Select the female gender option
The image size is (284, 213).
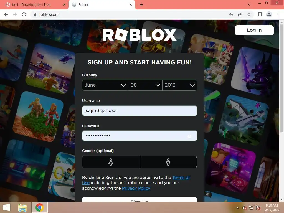111,162
